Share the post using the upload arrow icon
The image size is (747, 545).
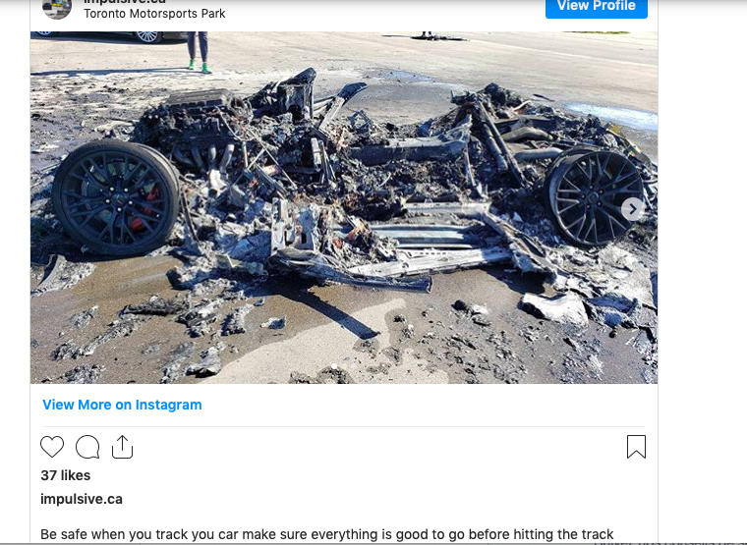tap(123, 447)
